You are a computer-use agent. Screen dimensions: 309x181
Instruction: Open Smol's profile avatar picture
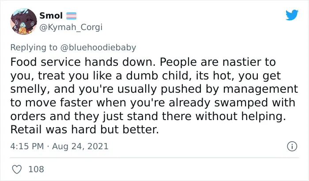click(23, 22)
